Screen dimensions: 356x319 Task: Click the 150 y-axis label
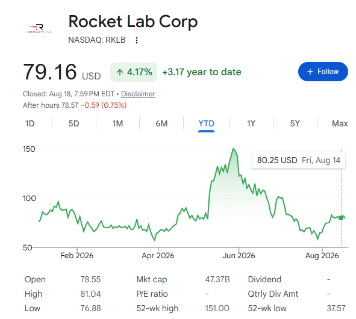pyautogui.click(x=29, y=149)
